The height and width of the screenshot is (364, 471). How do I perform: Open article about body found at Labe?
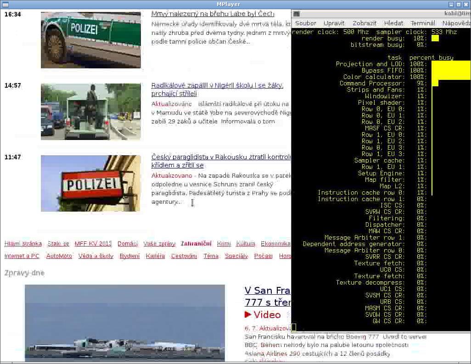(x=213, y=14)
